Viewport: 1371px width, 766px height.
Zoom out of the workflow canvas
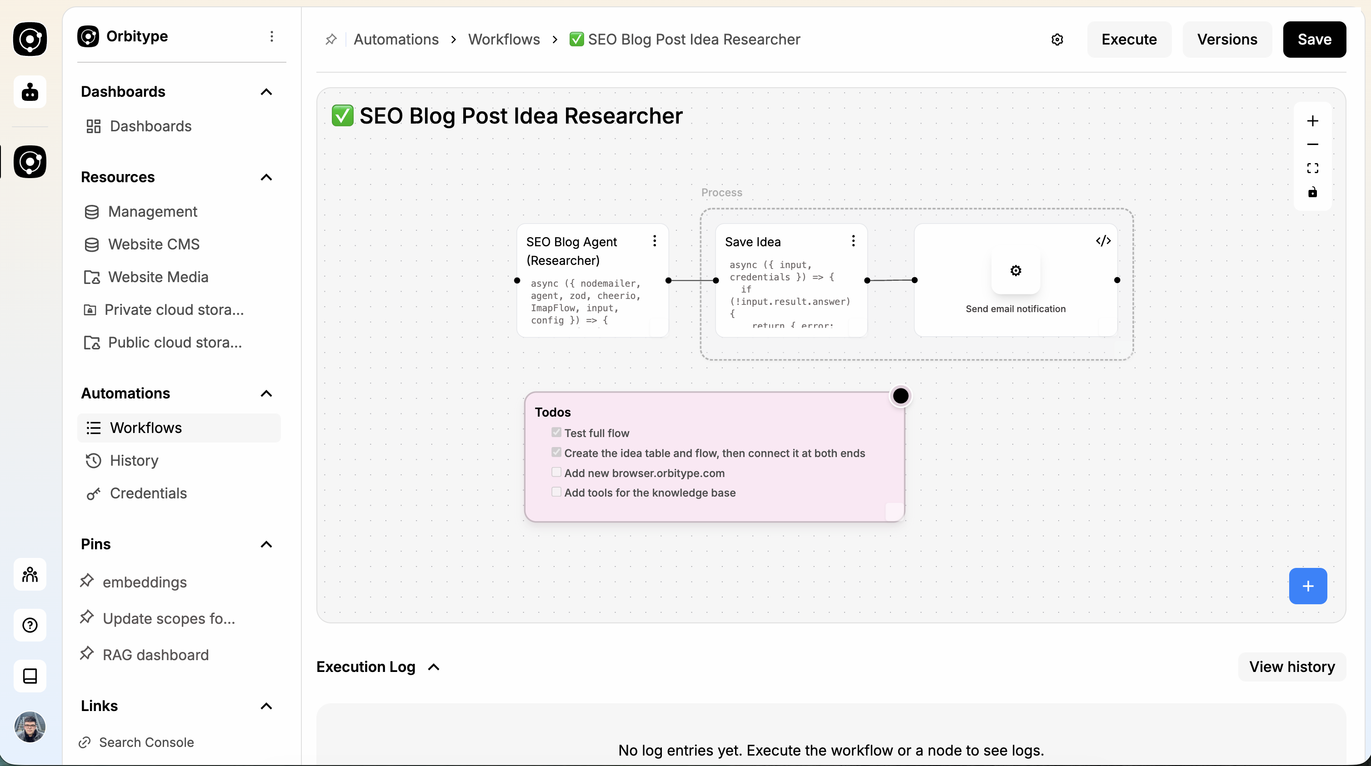[x=1312, y=144]
